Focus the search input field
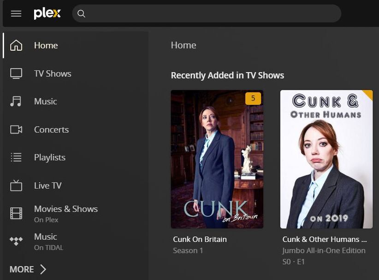This screenshot has height=280, width=379. 207,13
